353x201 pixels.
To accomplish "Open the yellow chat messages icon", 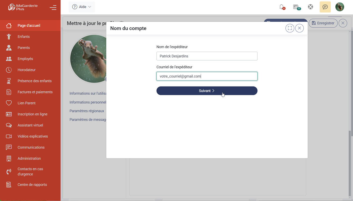I will [325, 7].
